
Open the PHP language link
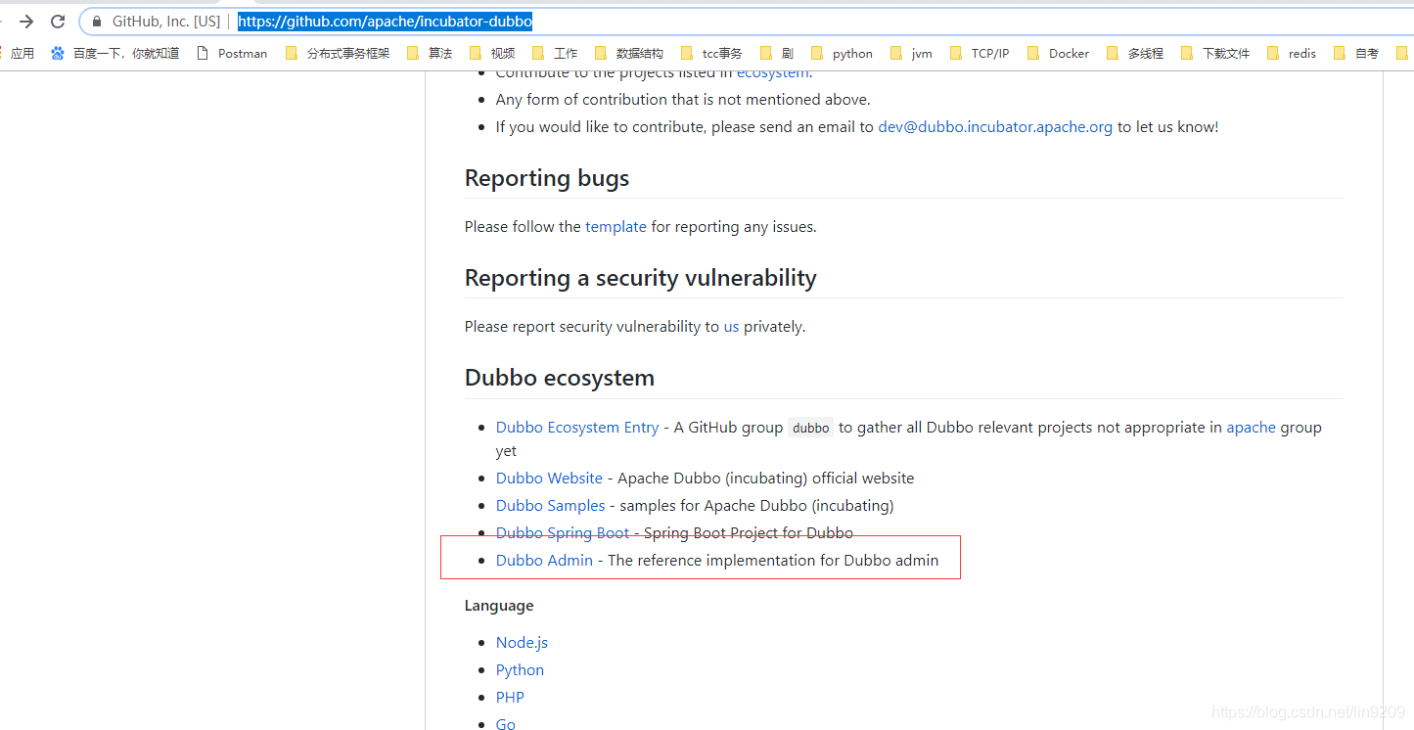point(510,698)
